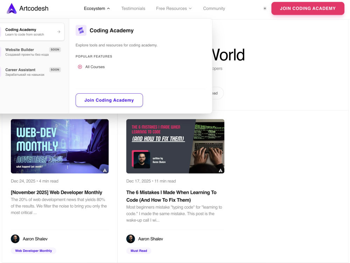Click the Artcodesh brand name text
350x263 pixels.
click(x=34, y=8)
